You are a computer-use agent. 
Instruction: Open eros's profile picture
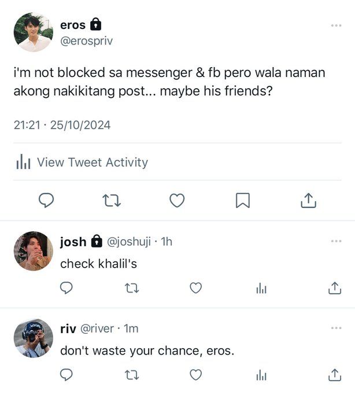34,32
